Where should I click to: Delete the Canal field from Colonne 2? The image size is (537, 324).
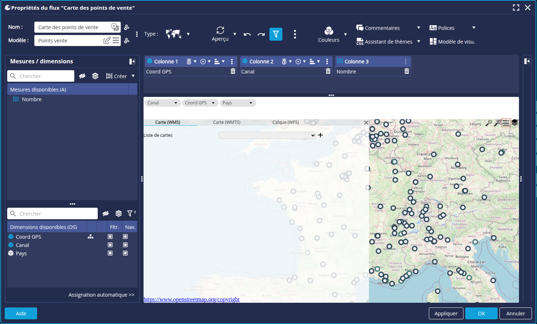(x=328, y=71)
